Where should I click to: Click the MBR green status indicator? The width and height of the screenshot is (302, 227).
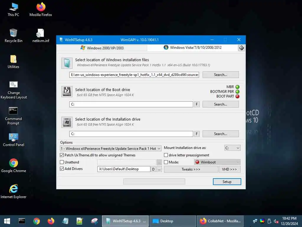[237, 87]
